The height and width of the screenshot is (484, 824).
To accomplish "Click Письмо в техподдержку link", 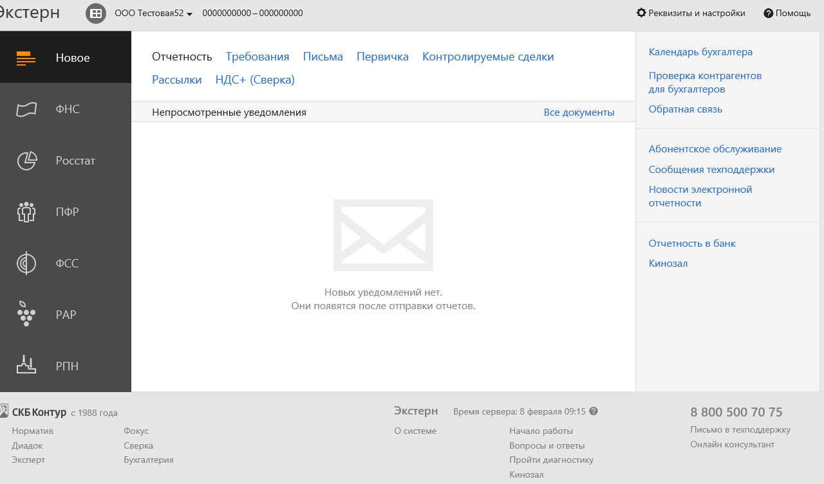I will 740,429.
